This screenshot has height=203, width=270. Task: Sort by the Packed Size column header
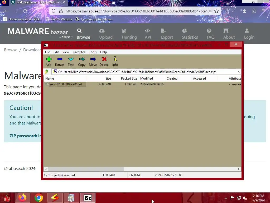[x=125, y=78]
